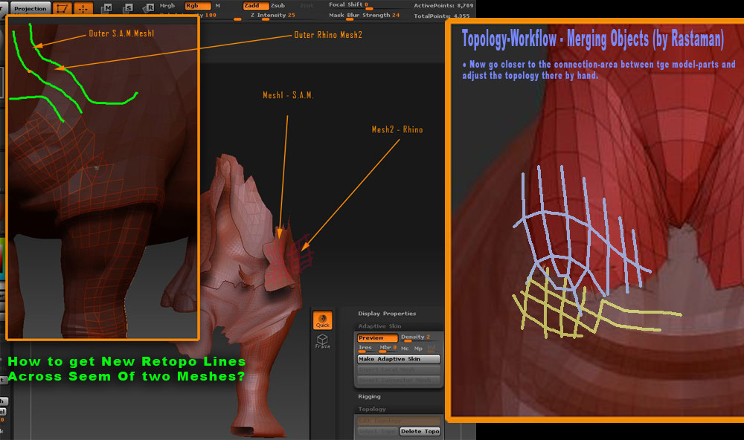744x440 pixels.
Task: Expand the Rigging section
Action: click(369, 396)
